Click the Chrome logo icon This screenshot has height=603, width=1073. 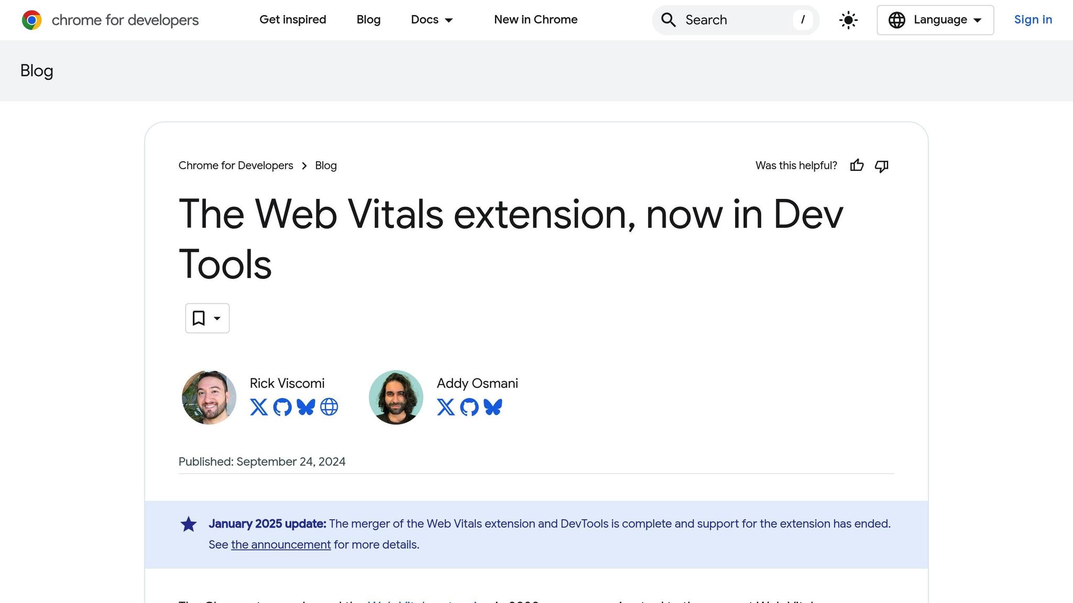point(31,20)
